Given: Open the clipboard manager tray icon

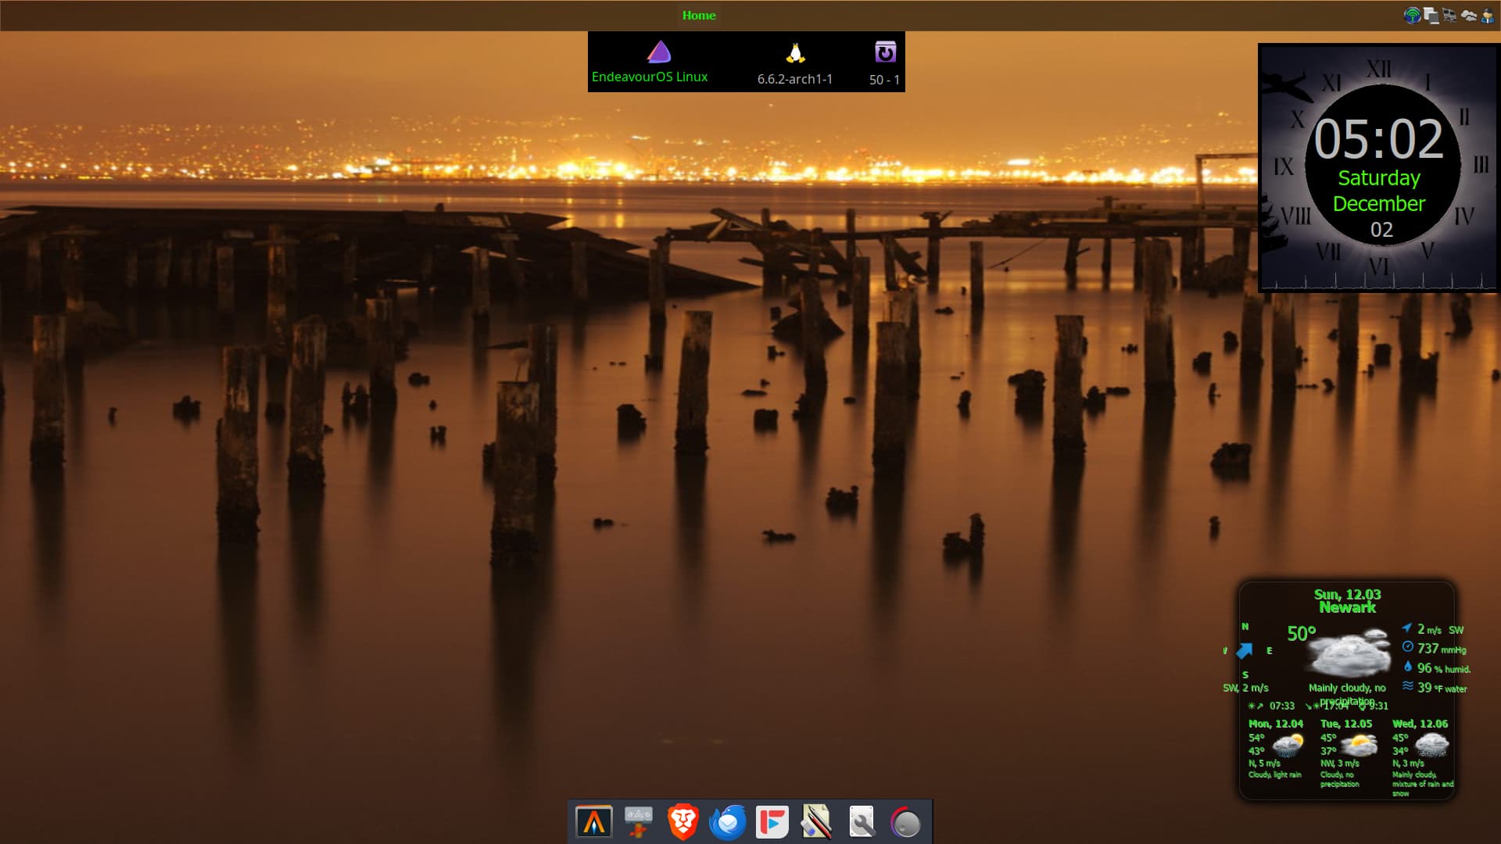Looking at the screenshot, I should tap(1431, 16).
